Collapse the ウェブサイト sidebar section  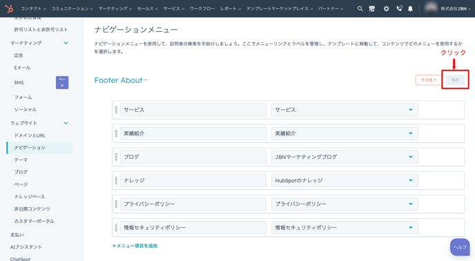point(66,123)
